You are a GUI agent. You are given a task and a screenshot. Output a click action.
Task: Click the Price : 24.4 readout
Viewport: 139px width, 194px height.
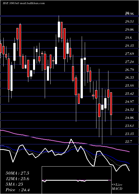click(x=17, y=190)
